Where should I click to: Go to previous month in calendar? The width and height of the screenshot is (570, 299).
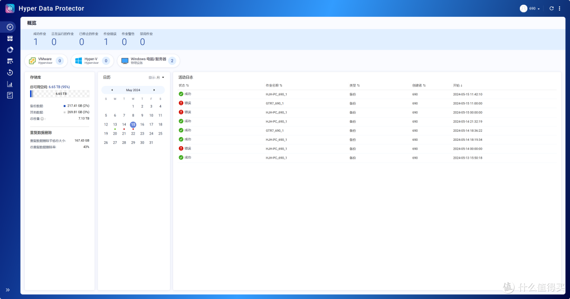[x=112, y=90]
